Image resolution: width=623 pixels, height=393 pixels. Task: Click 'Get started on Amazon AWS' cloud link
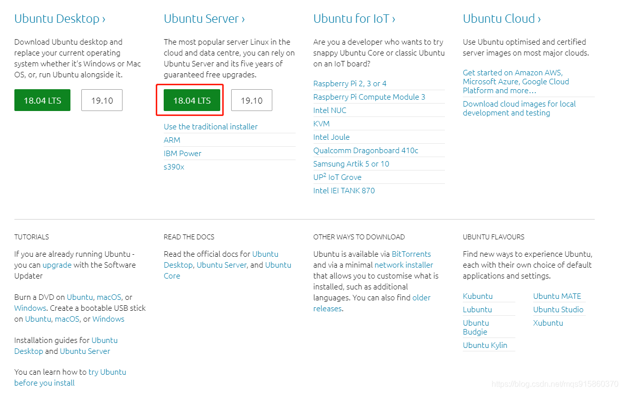(x=516, y=82)
